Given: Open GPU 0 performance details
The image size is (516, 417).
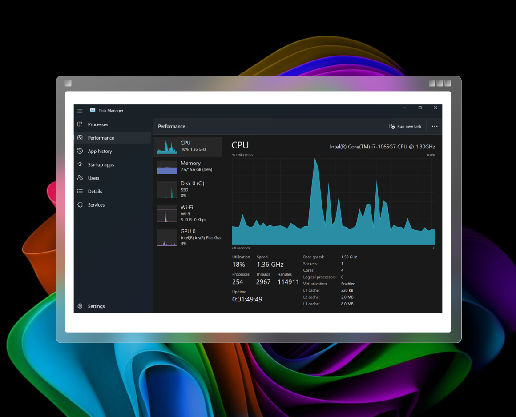Looking at the screenshot, I should (x=187, y=237).
